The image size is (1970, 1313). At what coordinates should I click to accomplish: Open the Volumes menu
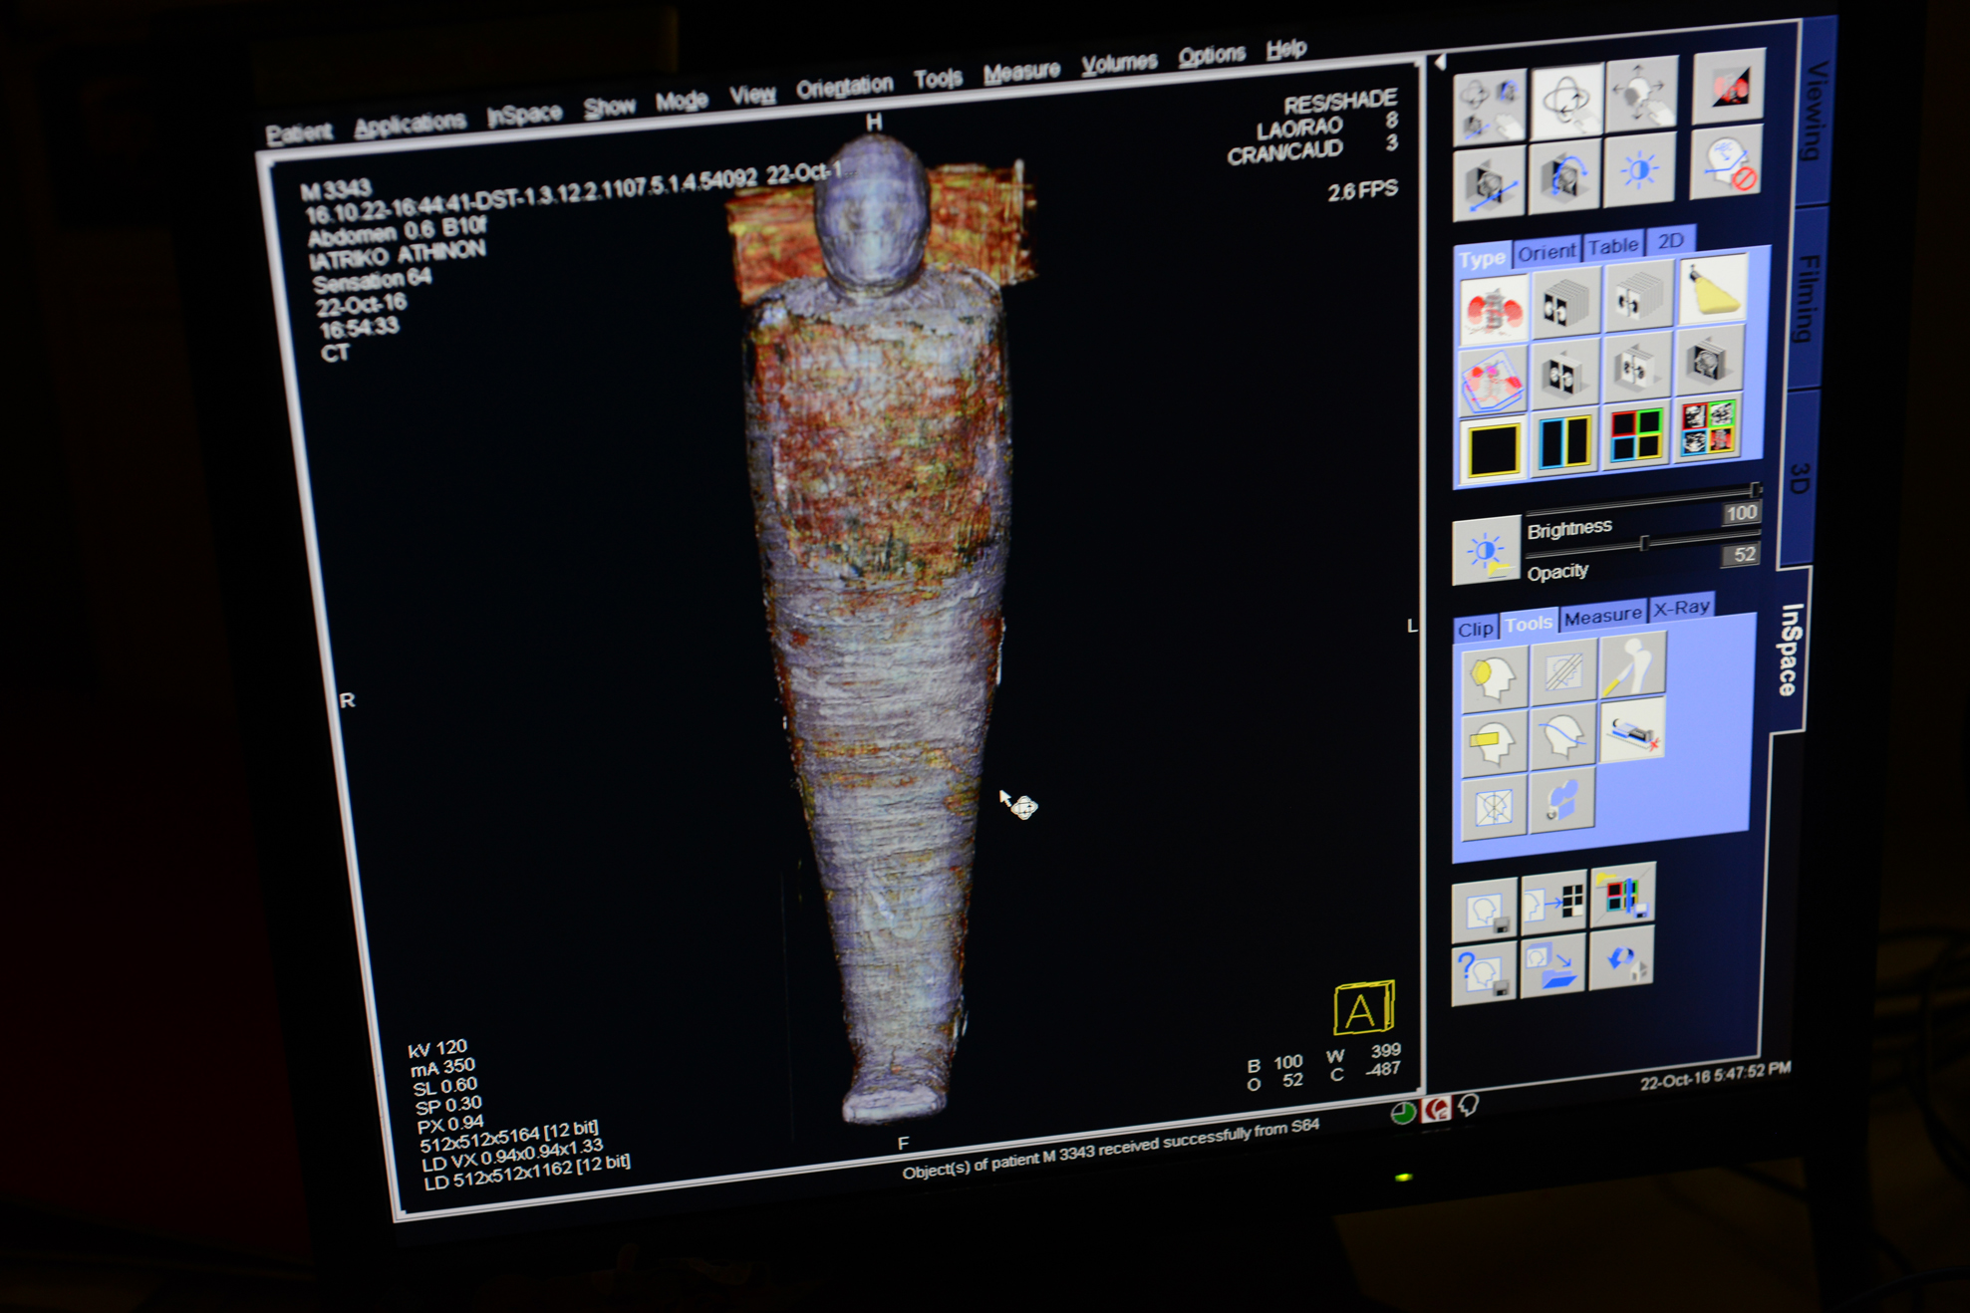[1119, 64]
